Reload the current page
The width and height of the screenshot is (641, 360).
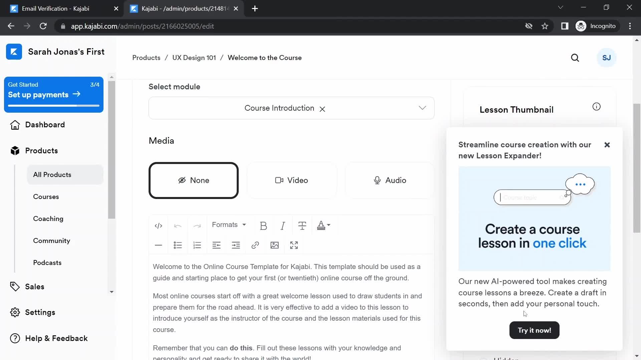43,26
